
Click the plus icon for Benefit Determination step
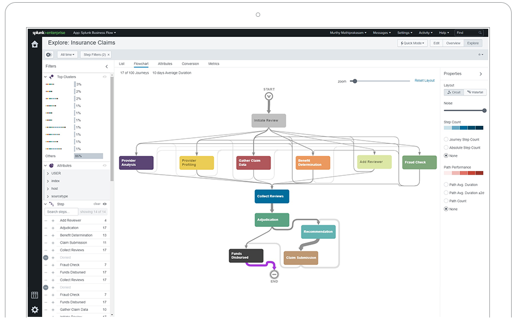click(53, 236)
